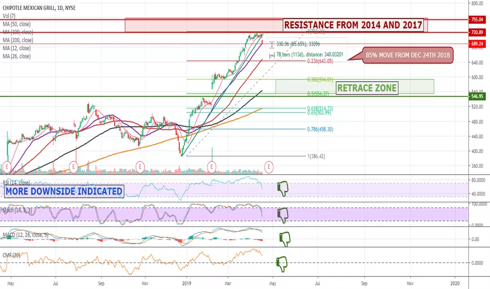The image size is (490, 289).
Task: Click the RESISTANCE FROM 2014 AND 2017 label
Action: pyautogui.click(x=353, y=25)
